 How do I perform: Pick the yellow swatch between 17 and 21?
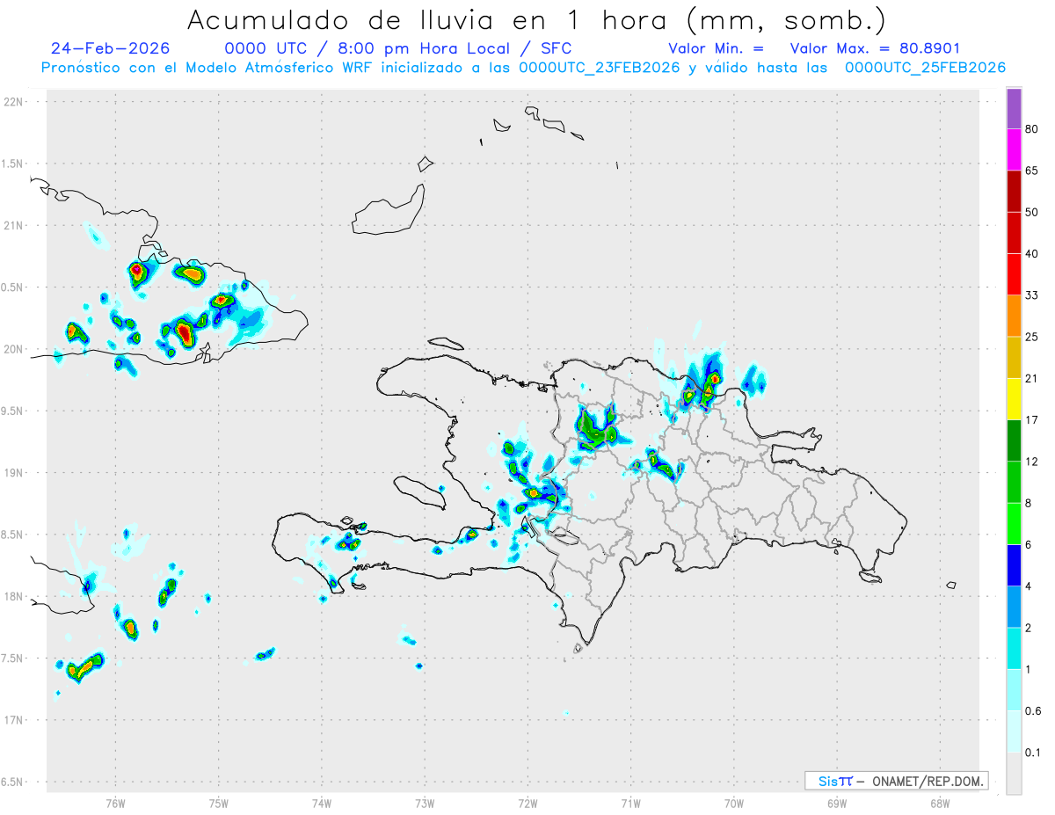pos(1014,399)
